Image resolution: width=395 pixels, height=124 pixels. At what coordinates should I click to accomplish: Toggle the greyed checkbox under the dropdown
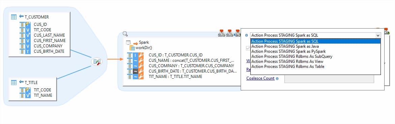[x=248, y=48]
